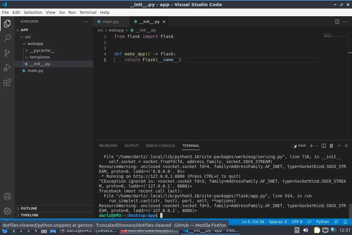Switch to the DEBUG CONSOLE tab

click(x=160, y=146)
